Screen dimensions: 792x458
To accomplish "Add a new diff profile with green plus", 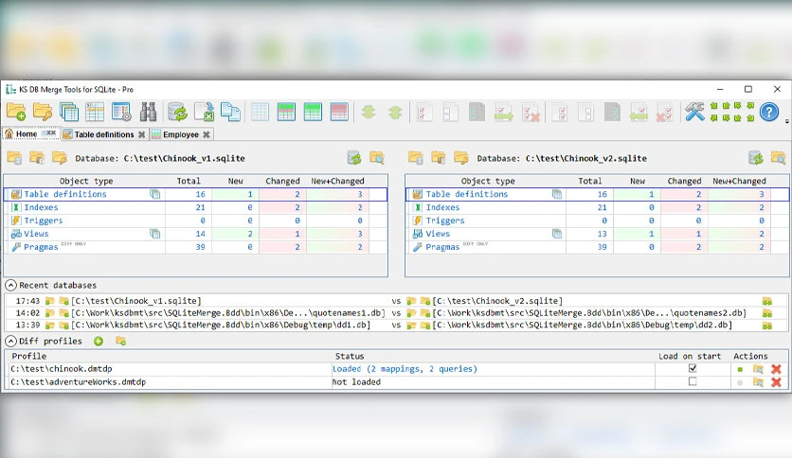I will (x=99, y=342).
